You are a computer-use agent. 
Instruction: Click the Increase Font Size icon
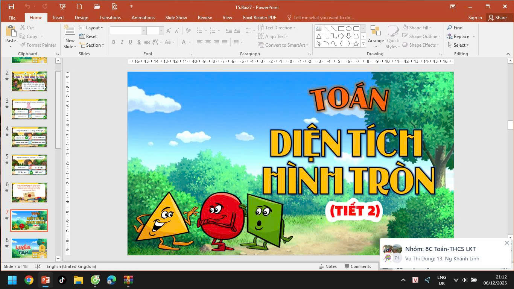pos(169,31)
